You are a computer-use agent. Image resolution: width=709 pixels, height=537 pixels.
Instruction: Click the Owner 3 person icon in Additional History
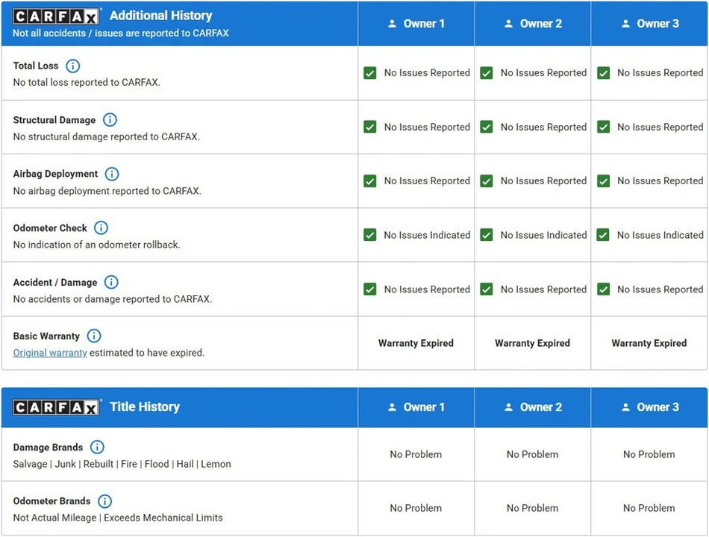pyautogui.click(x=625, y=24)
